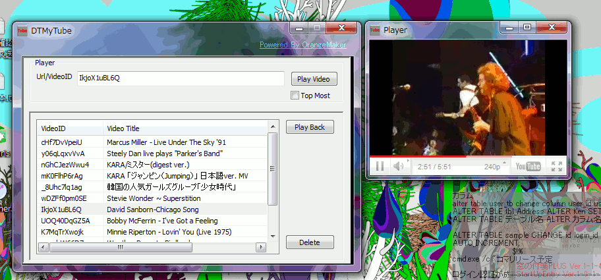Click the vertical scrollbar thumb in list

pos(273,169)
